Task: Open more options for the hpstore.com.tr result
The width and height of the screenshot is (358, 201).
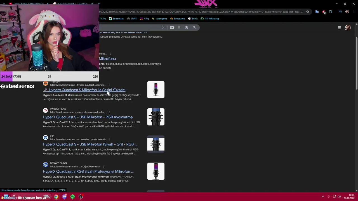Action: tap(104, 166)
